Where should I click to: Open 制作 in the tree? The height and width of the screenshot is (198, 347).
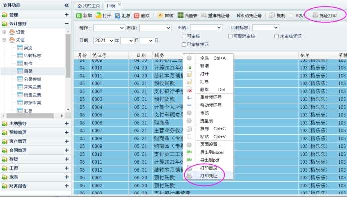tap(28, 64)
